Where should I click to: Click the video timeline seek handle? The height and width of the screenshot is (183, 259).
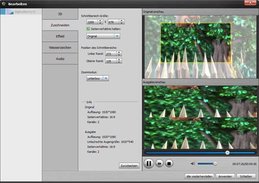tap(227, 152)
